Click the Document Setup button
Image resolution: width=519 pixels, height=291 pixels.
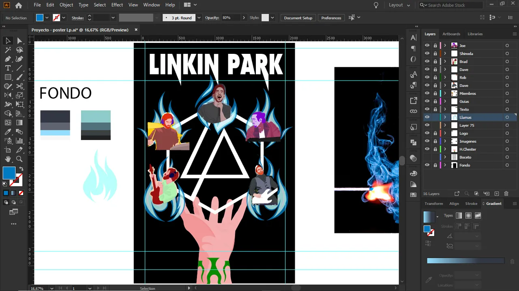(x=298, y=18)
